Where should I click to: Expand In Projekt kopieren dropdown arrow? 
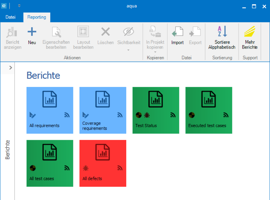coord(155,52)
